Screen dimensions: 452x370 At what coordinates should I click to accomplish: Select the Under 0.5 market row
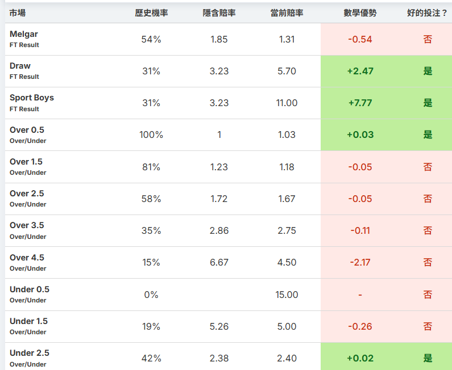(x=229, y=295)
